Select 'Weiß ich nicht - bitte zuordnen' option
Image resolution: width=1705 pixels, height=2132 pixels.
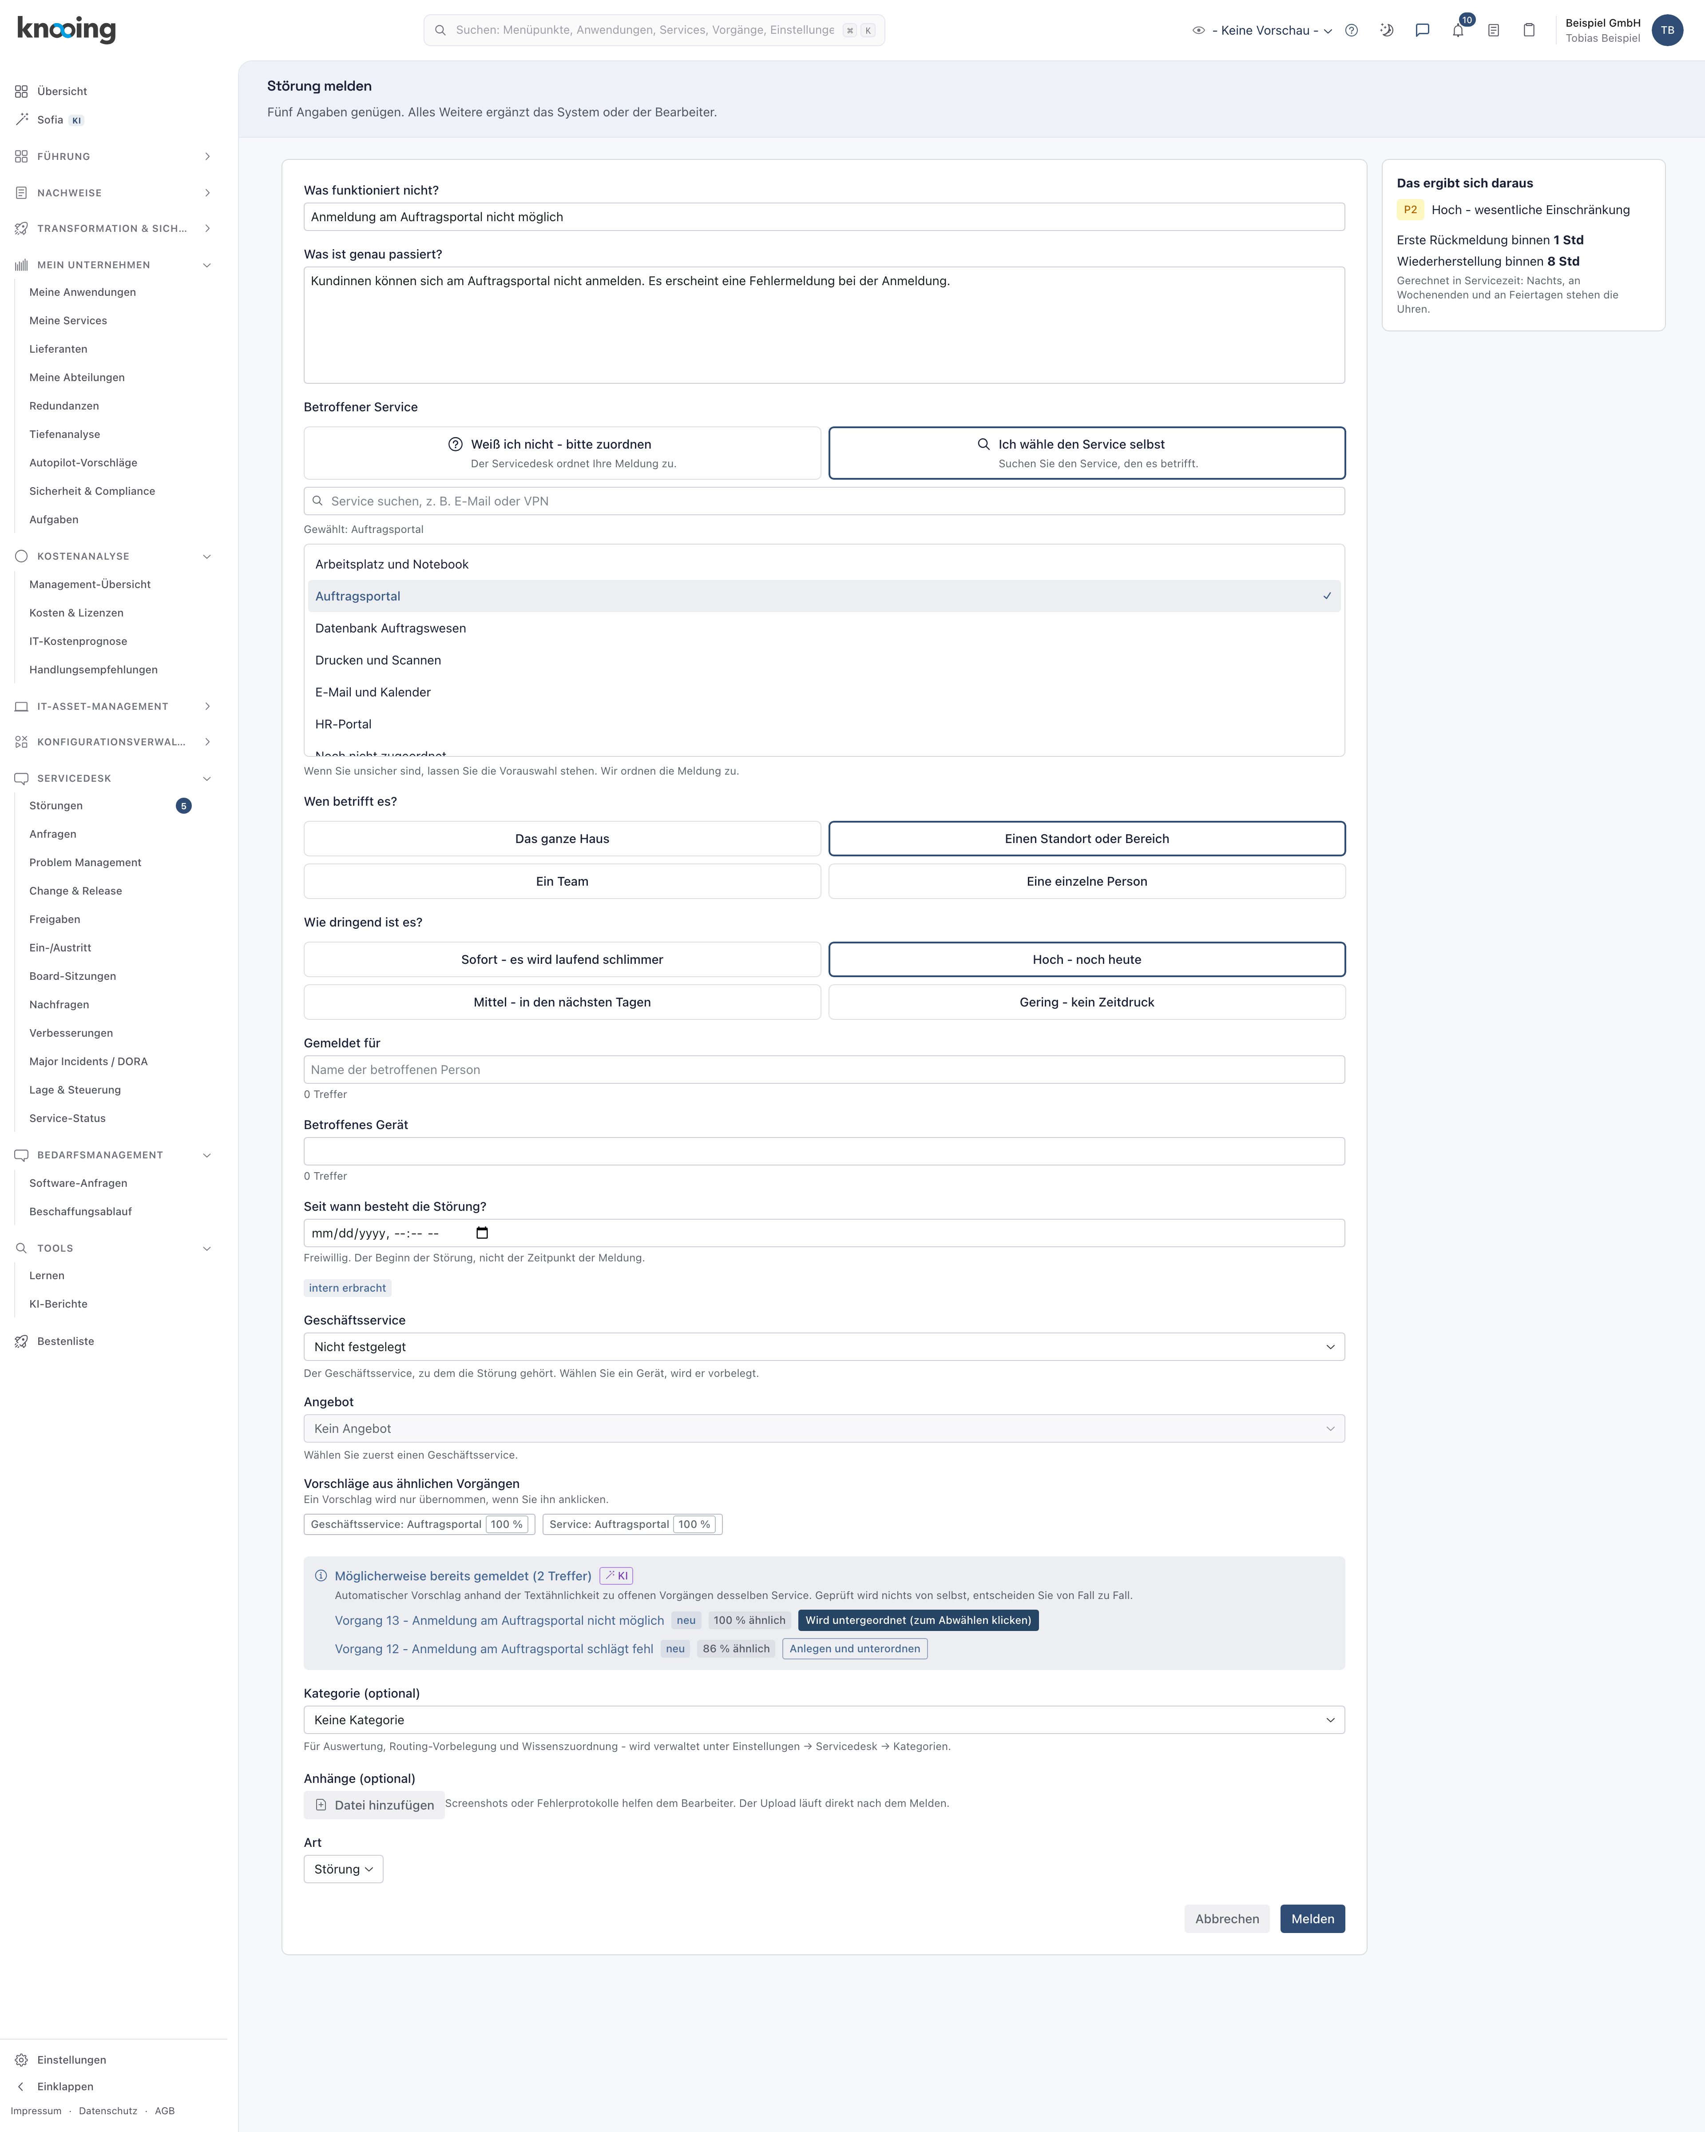tap(563, 453)
